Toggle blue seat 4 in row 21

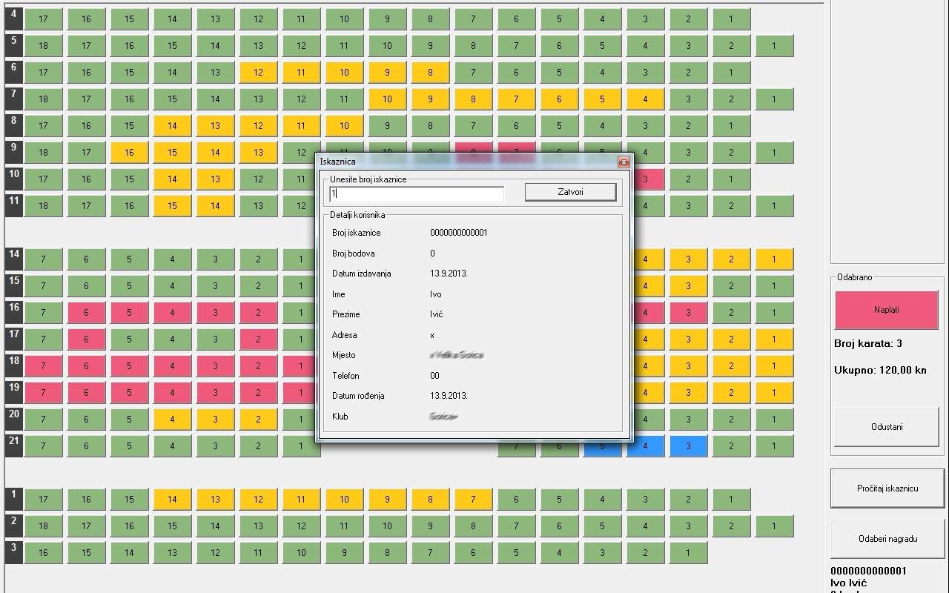[x=645, y=446]
